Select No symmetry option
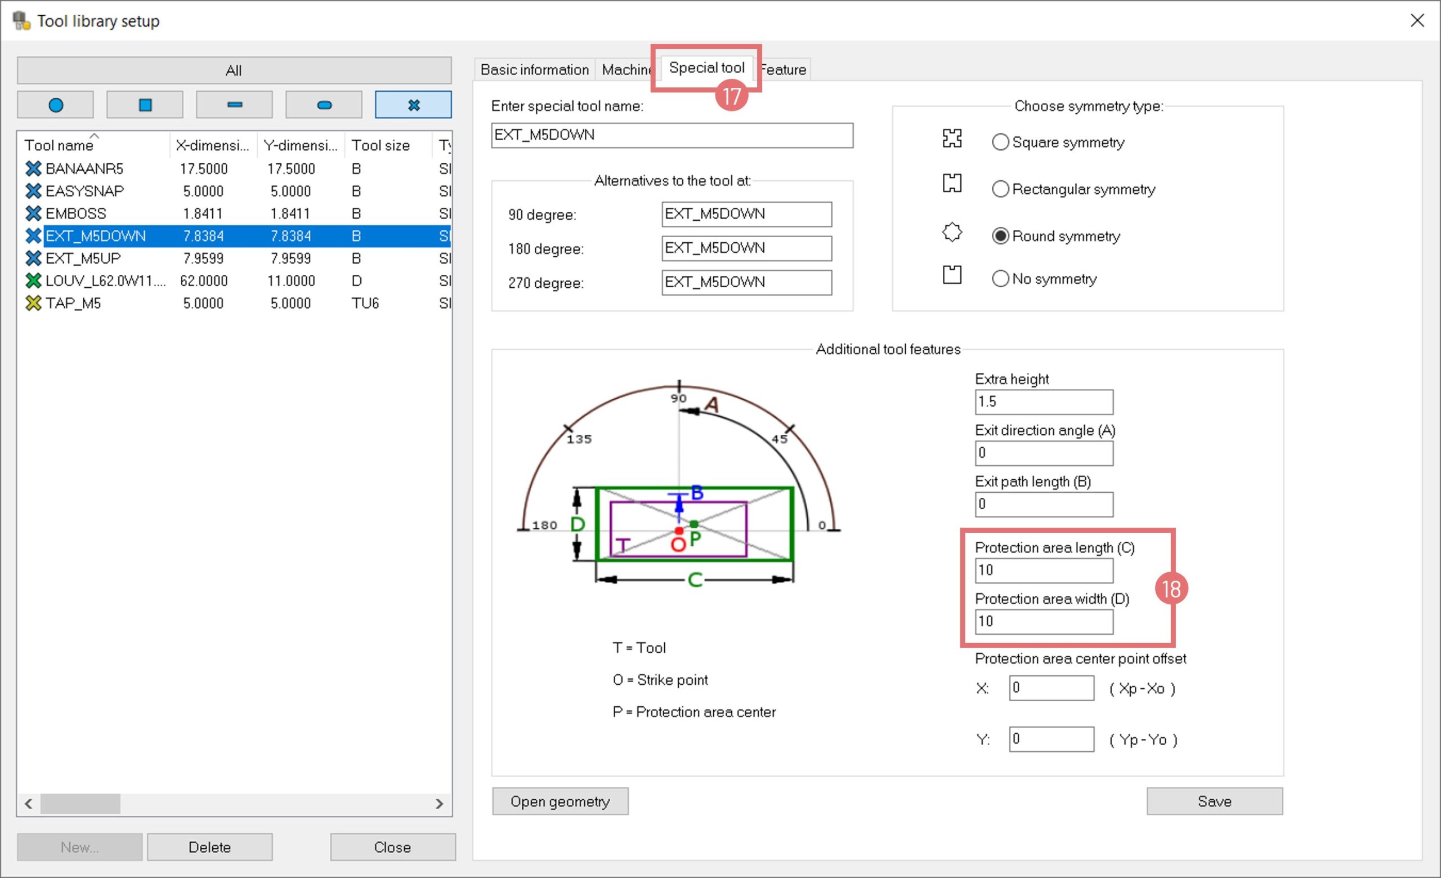1441x878 pixels. point(1000,278)
